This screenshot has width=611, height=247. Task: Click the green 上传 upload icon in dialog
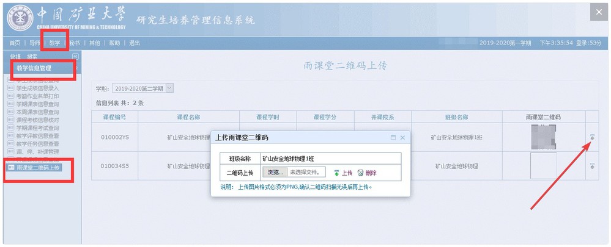[x=343, y=173]
